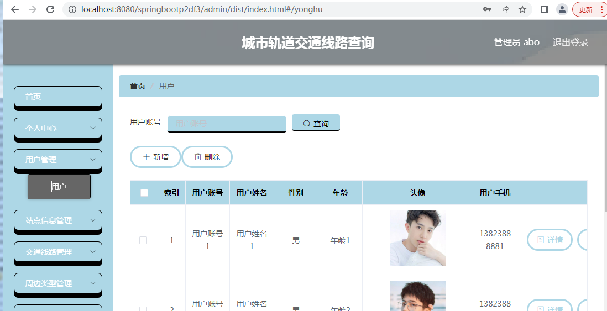Viewport: 607px width, 311px height.
Task: Focus the 用户账号 search input field
Action: [227, 124]
